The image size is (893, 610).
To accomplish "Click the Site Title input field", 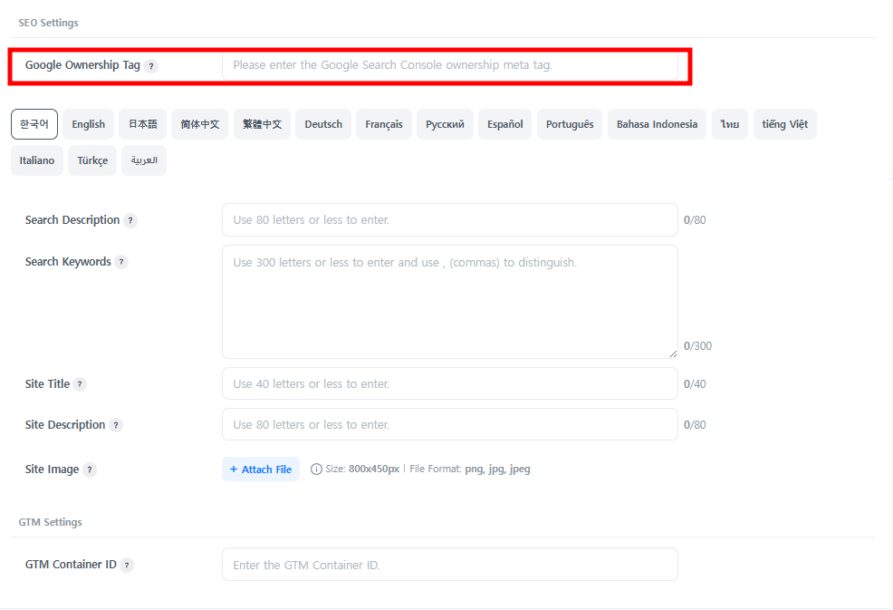I will tap(449, 384).
